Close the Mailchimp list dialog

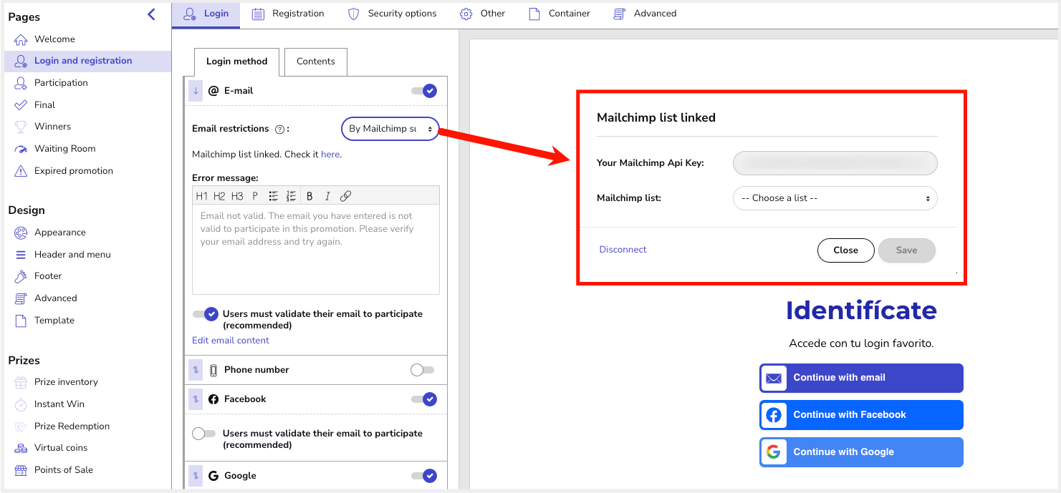[845, 250]
